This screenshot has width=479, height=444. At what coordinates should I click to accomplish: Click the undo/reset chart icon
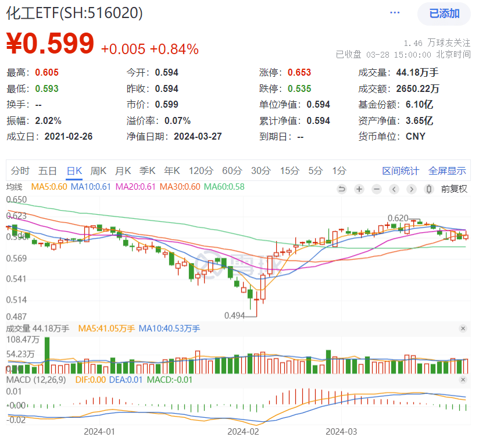pos(342,189)
